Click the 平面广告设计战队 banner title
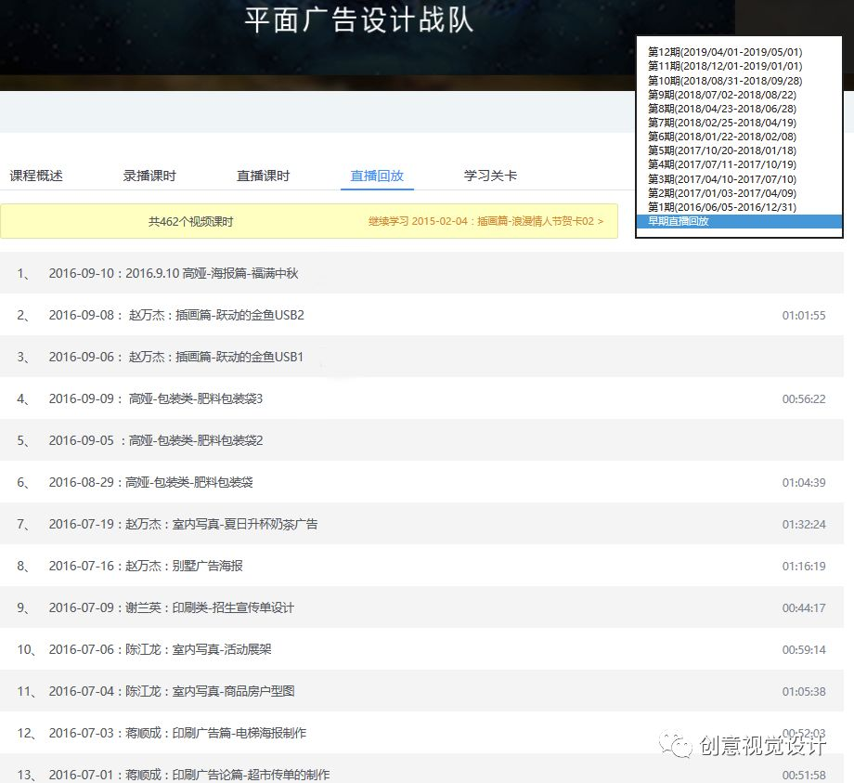 point(358,20)
